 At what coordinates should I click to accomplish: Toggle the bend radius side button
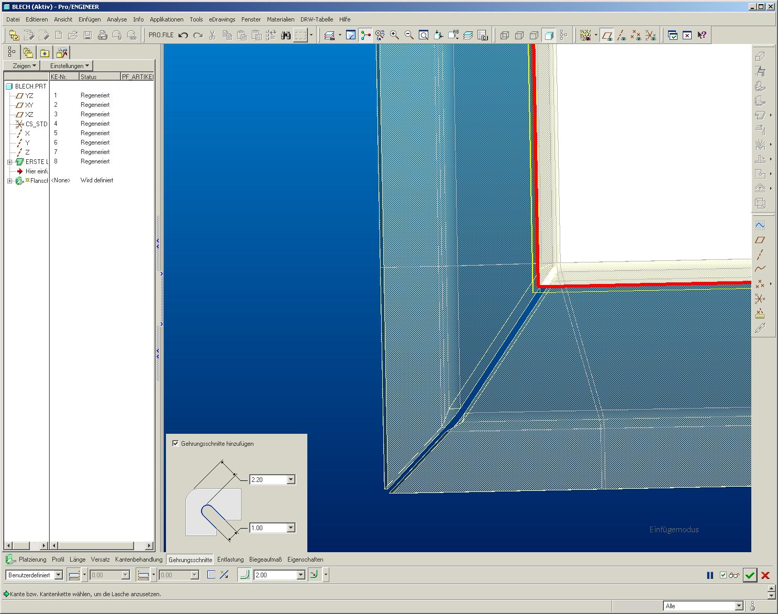(315, 575)
